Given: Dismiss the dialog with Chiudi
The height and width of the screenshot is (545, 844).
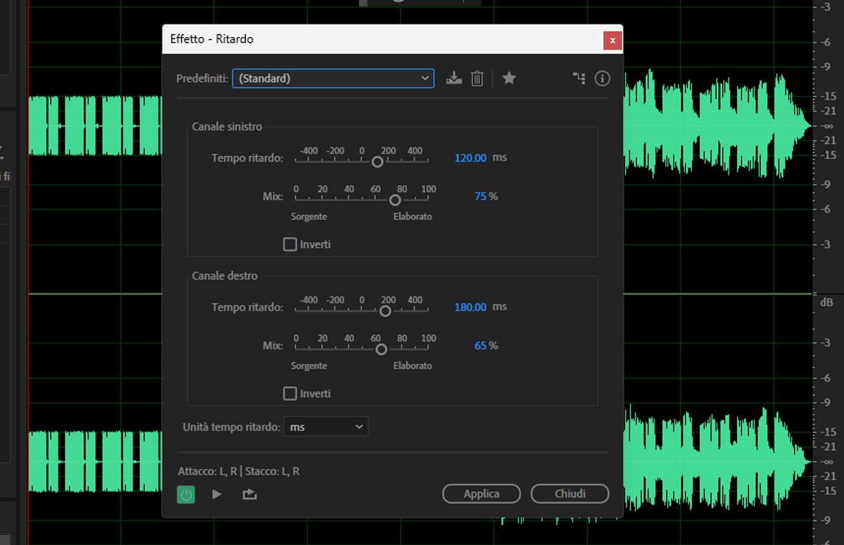Looking at the screenshot, I should [x=569, y=494].
